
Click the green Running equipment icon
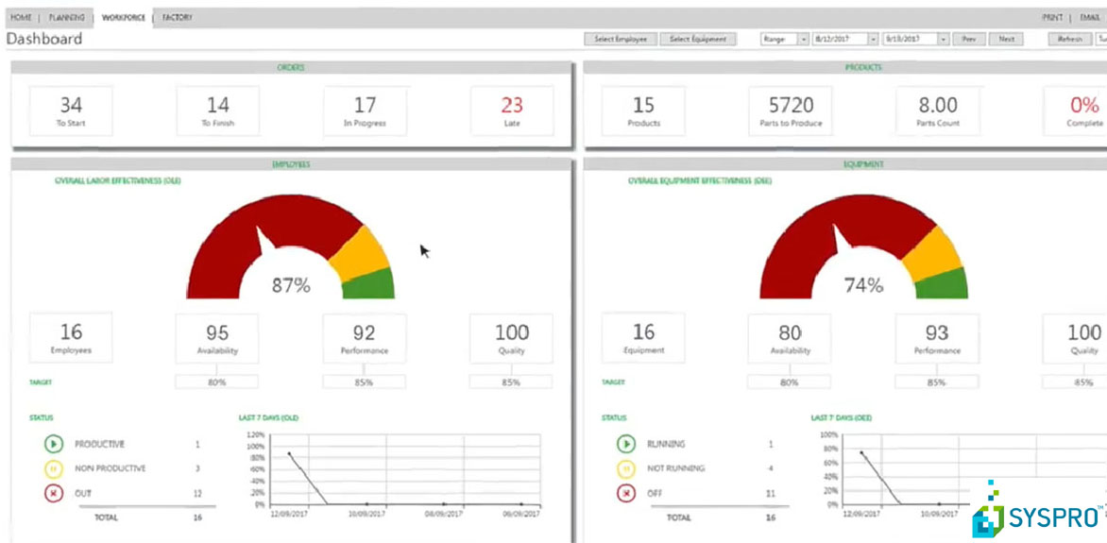point(625,444)
